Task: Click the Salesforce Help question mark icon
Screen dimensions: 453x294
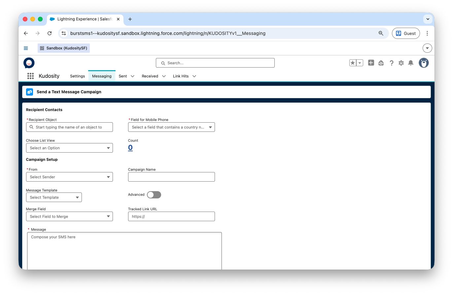Action: click(x=391, y=63)
